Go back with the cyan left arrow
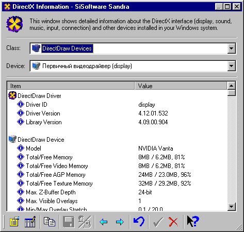244x232 pixels. click(103, 222)
